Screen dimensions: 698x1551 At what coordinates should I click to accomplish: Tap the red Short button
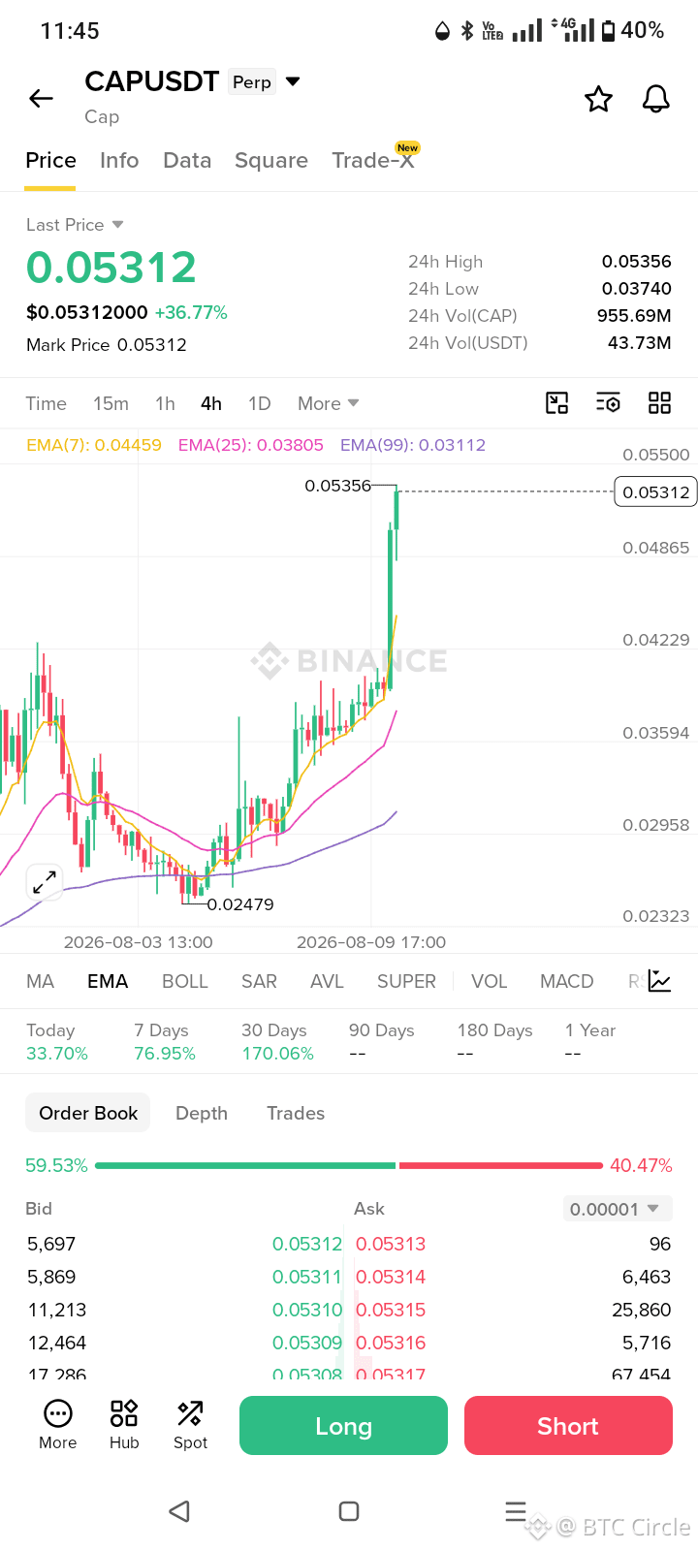(568, 1425)
